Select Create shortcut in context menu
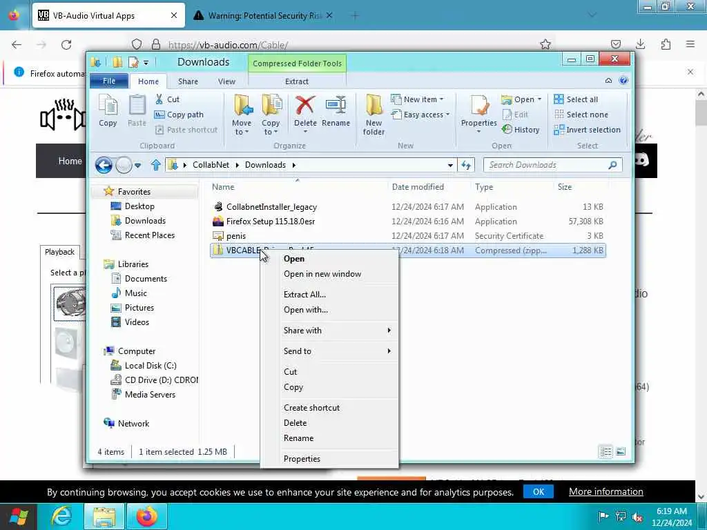Viewport: 707px width, 530px height. [x=311, y=407]
